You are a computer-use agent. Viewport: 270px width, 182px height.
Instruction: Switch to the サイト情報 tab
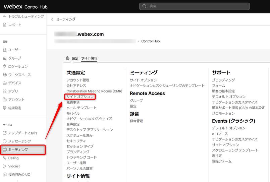(x=89, y=58)
